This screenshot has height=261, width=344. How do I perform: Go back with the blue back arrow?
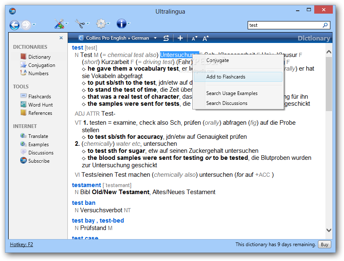click(14, 25)
